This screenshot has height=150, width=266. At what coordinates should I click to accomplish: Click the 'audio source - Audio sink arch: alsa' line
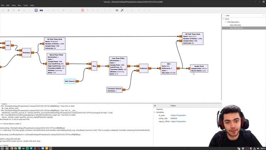coord(20,141)
